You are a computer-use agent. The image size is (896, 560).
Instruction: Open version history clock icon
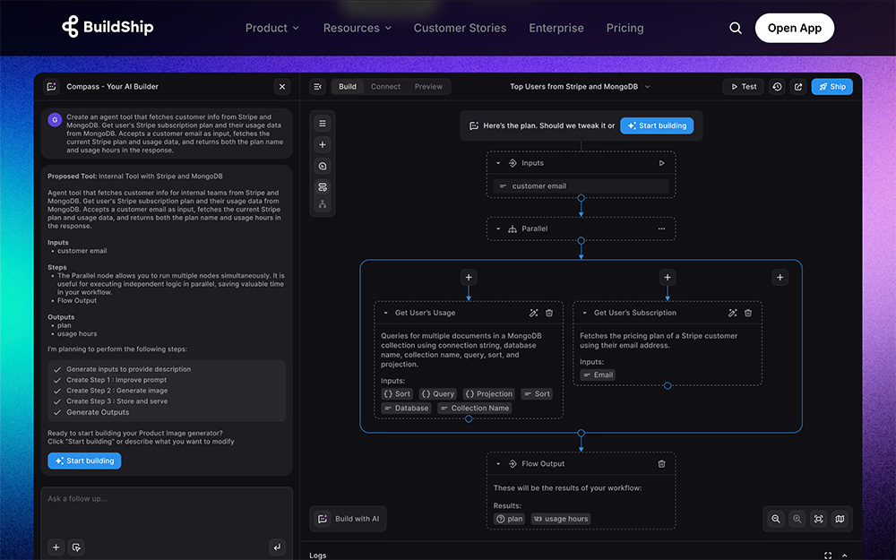[777, 87]
